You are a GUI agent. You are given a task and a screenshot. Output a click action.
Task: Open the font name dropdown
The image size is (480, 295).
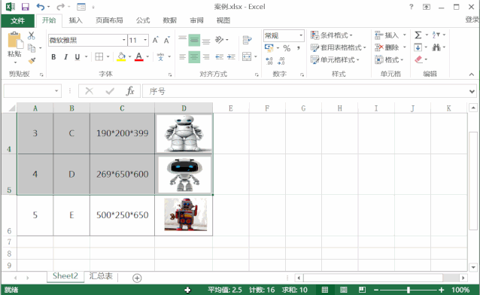(123, 40)
